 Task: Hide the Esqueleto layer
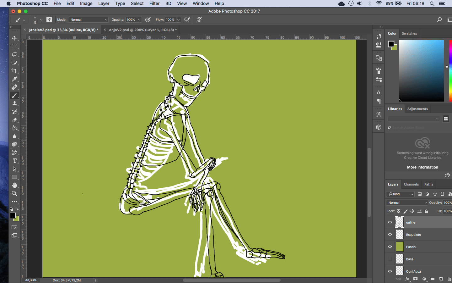coord(390,235)
